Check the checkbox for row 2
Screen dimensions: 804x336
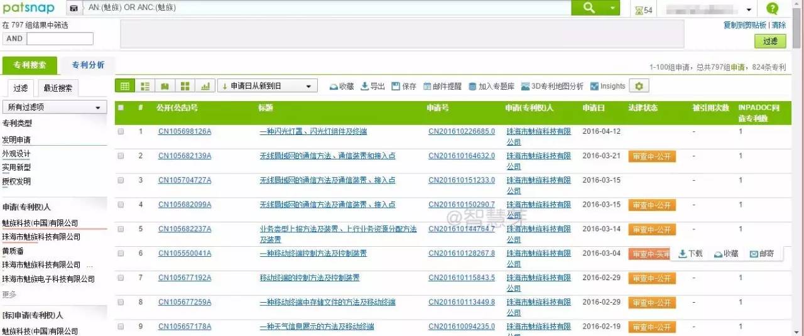click(121, 156)
